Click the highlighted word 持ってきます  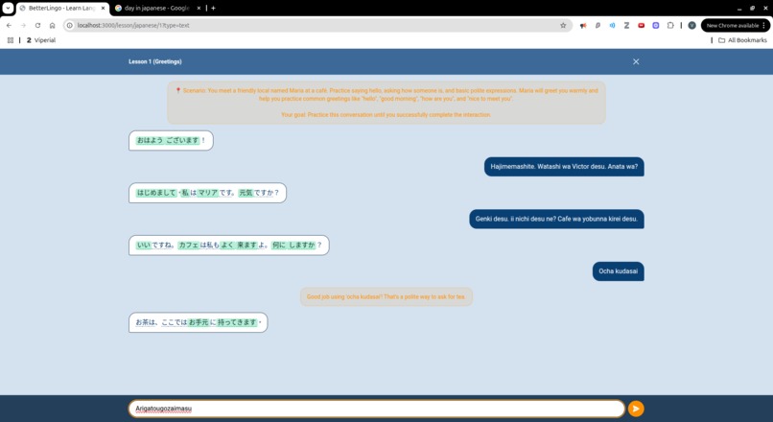click(237, 322)
